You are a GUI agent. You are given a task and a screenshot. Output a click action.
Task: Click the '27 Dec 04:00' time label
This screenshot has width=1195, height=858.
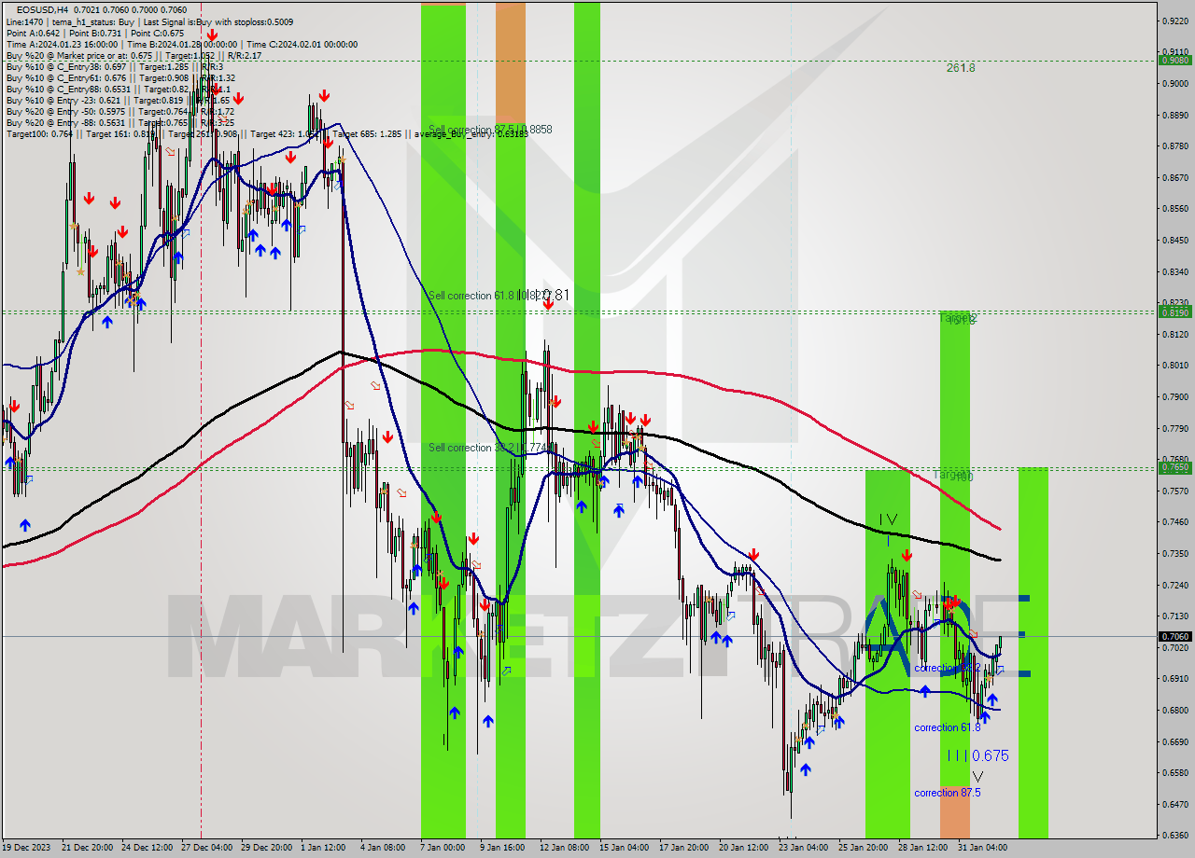205,848
